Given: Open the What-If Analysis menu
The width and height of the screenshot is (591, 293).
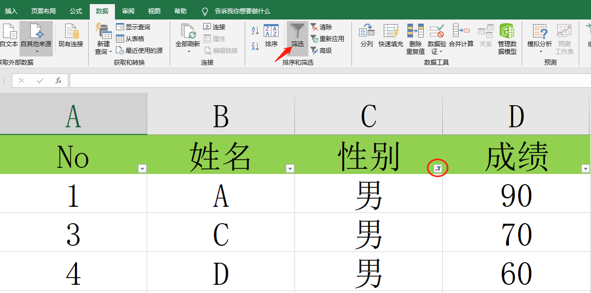Looking at the screenshot, I should click(x=540, y=39).
